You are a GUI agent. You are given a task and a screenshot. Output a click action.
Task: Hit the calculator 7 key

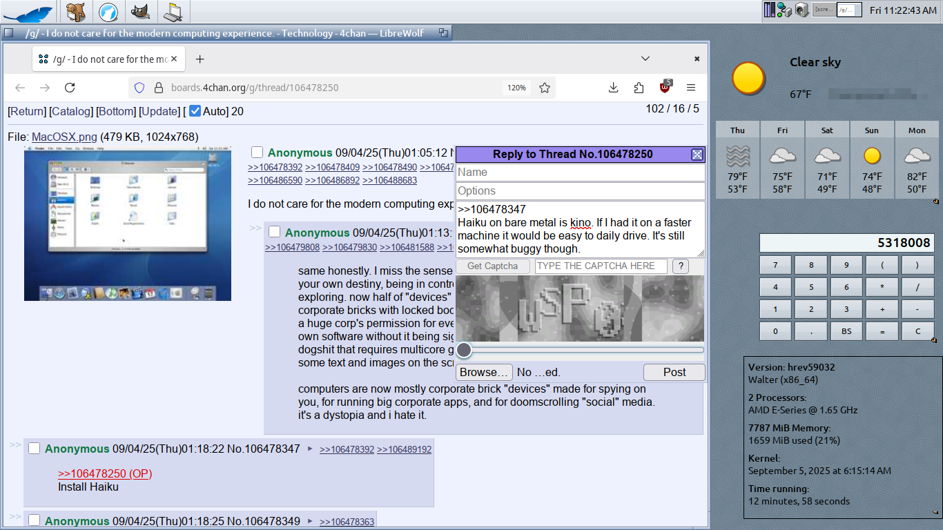pos(776,265)
